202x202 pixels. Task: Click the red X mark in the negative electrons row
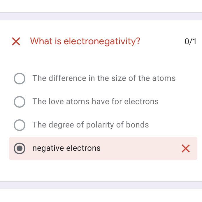186,148
